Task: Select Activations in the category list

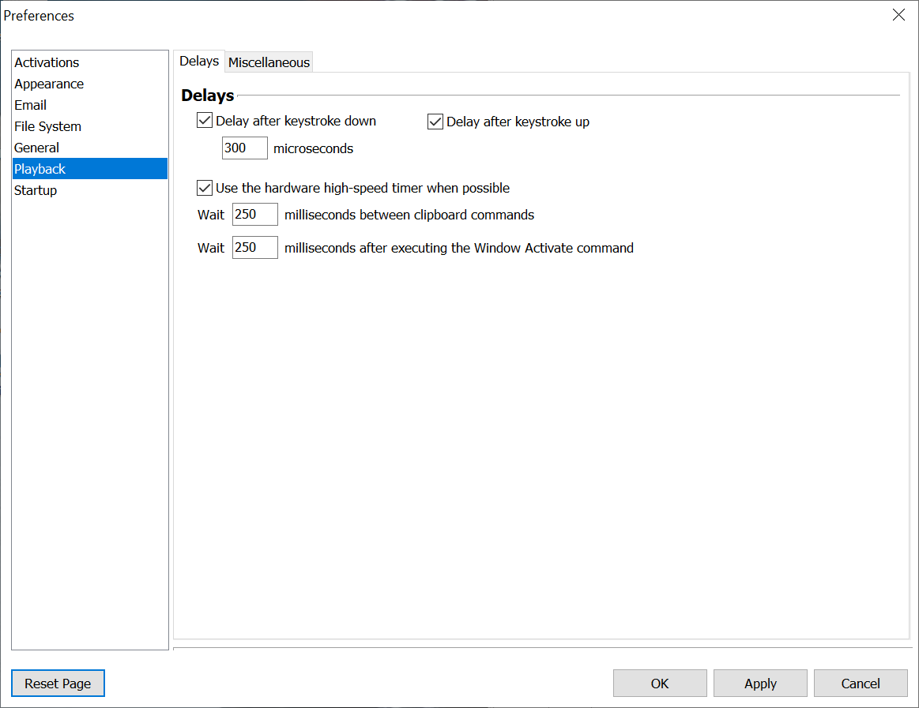Action: pyautogui.click(x=47, y=62)
